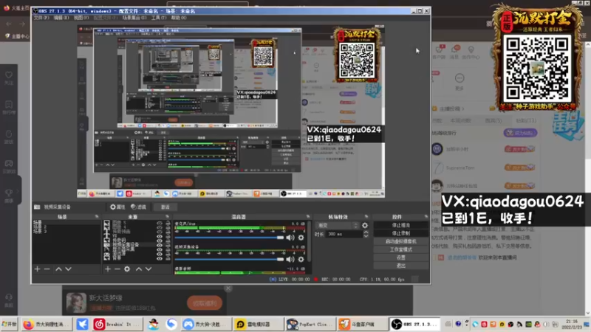This screenshot has height=332, width=591.
Task: Undock the 来源 (Sources) panel icon
Action: pyautogui.click(x=167, y=217)
